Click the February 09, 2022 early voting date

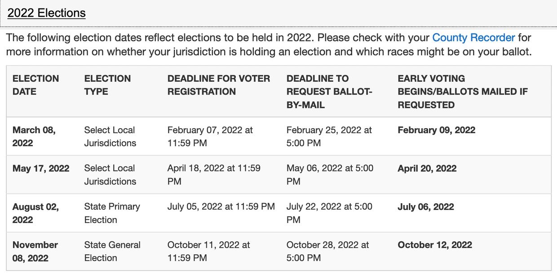[436, 130]
